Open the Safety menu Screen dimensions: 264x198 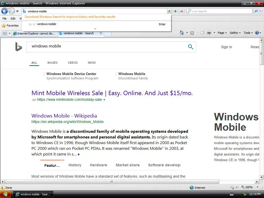pyautogui.click(x=235, y=33)
